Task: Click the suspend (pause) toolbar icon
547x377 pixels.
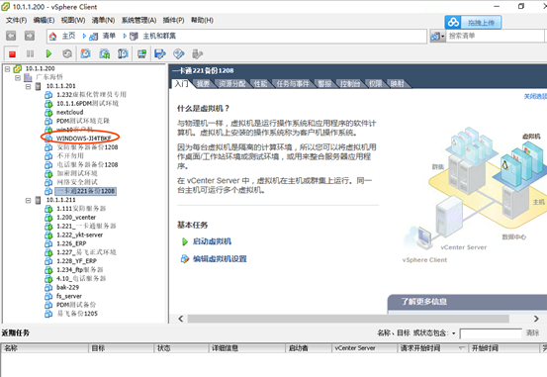Action: tap(31, 53)
